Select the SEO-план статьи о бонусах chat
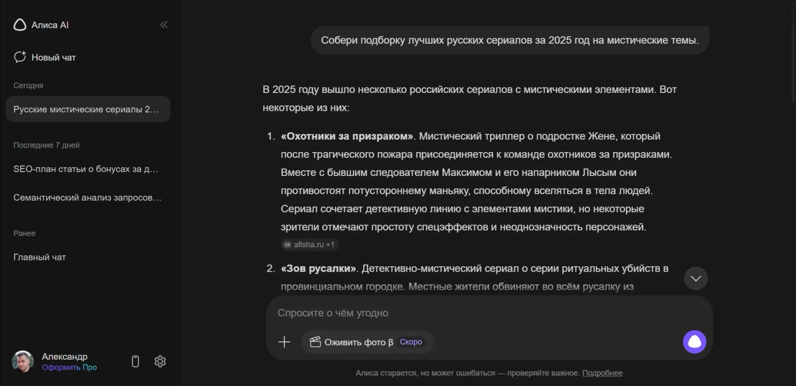796x386 pixels. 86,169
